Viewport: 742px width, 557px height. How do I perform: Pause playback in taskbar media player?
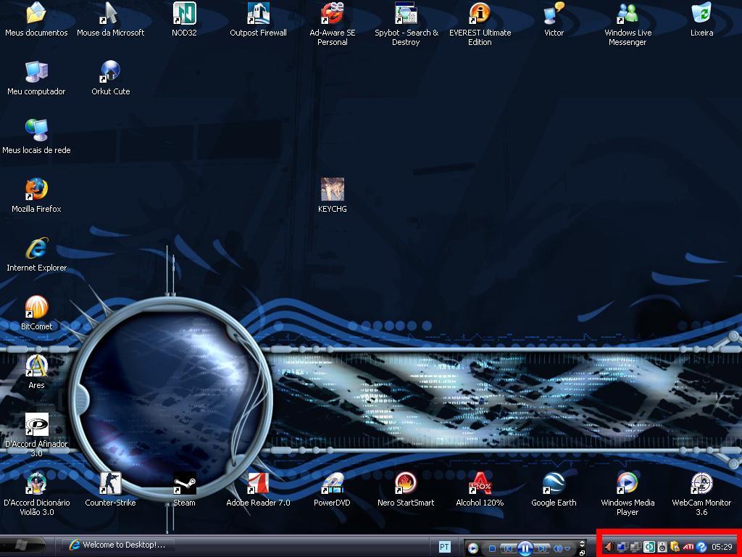point(525,548)
